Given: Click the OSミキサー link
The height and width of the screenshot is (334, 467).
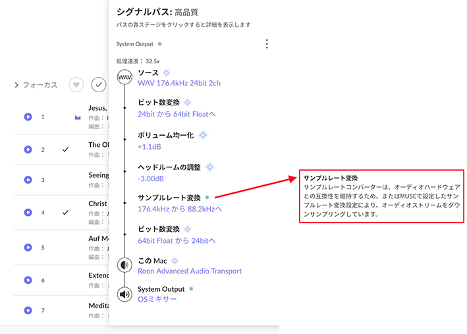Looking at the screenshot, I should (157, 299).
